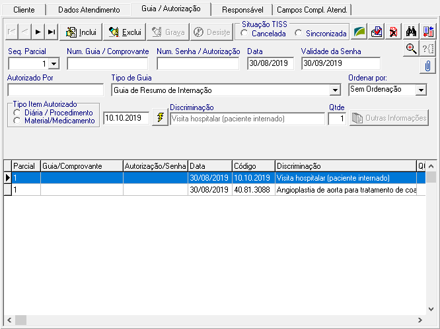Image resolution: width=440 pixels, height=329 pixels.
Task: Switch to the Dados Atendimento tab
Action: tap(89, 10)
